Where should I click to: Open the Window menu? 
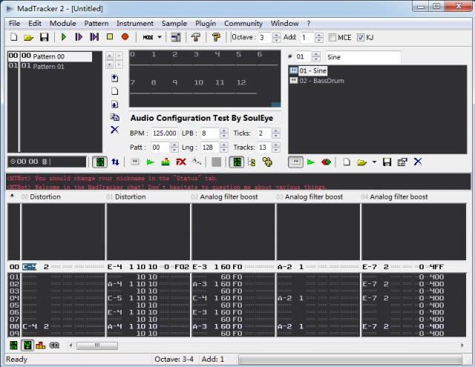284,23
